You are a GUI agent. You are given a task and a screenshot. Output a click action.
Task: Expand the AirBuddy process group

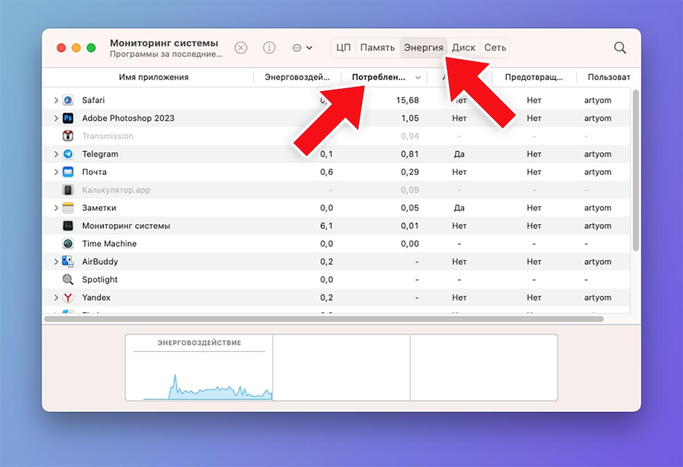click(x=56, y=262)
